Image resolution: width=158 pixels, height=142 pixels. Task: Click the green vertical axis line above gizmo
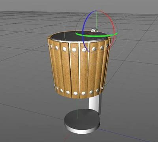click(x=96, y=20)
